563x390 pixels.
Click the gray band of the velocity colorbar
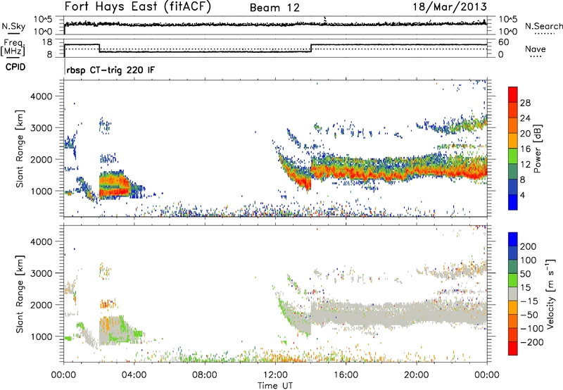(513, 294)
